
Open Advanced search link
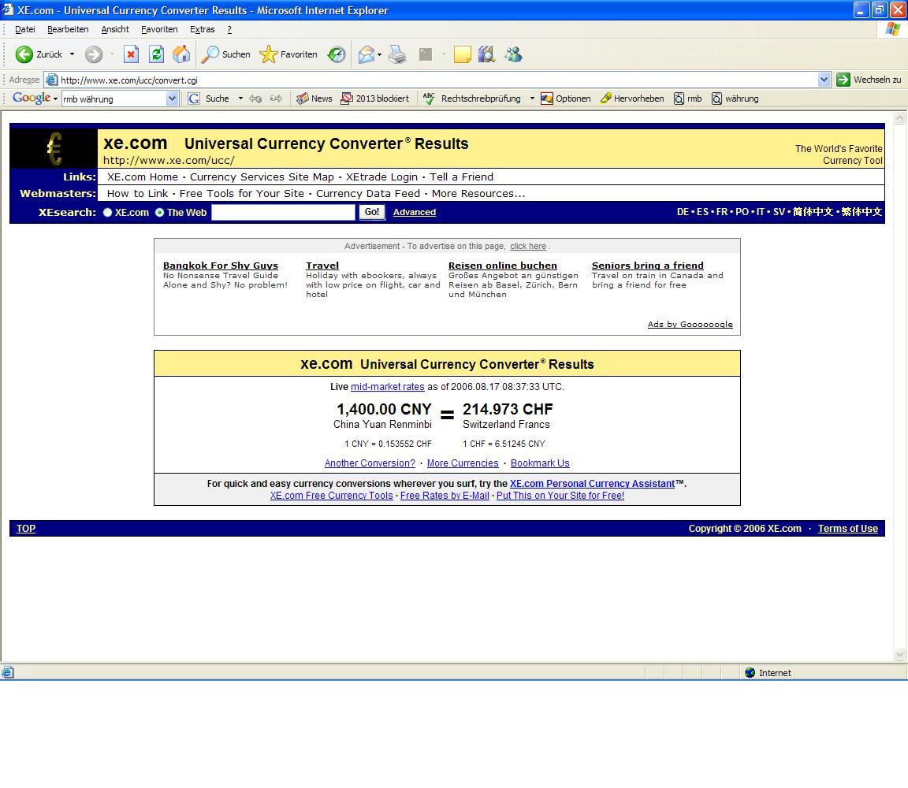[x=415, y=213]
